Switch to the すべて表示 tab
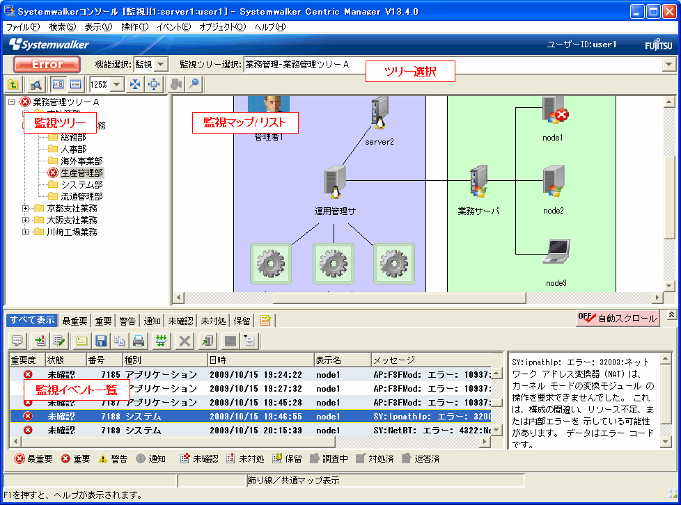 click(x=32, y=320)
